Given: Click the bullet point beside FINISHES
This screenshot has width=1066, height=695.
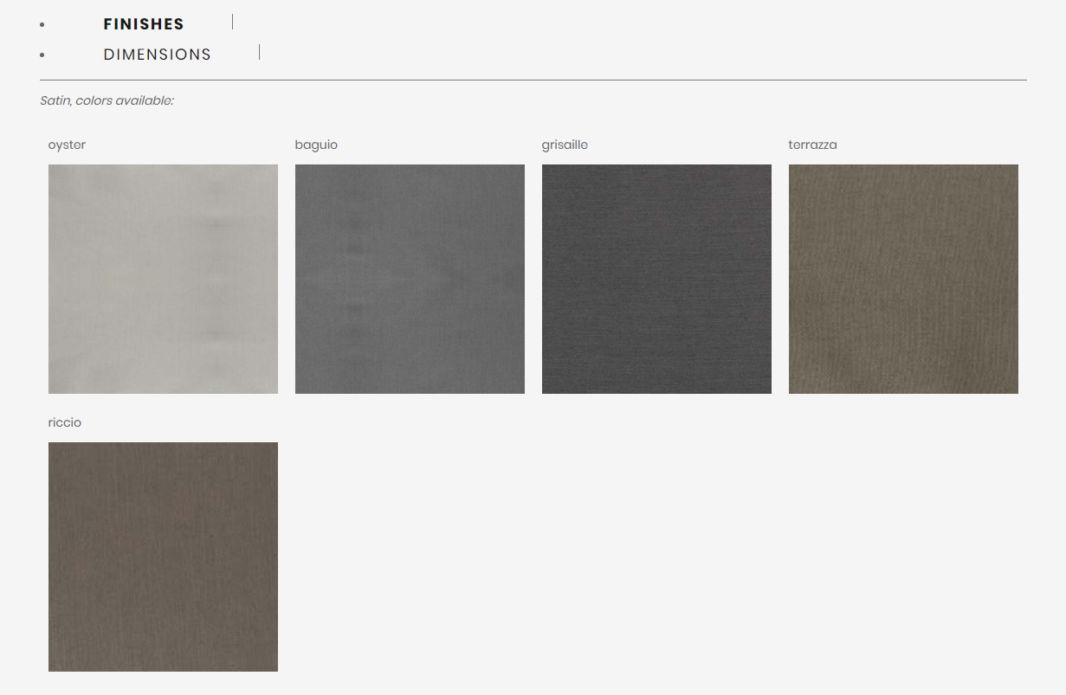Looking at the screenshot, I should coord(42,25).
